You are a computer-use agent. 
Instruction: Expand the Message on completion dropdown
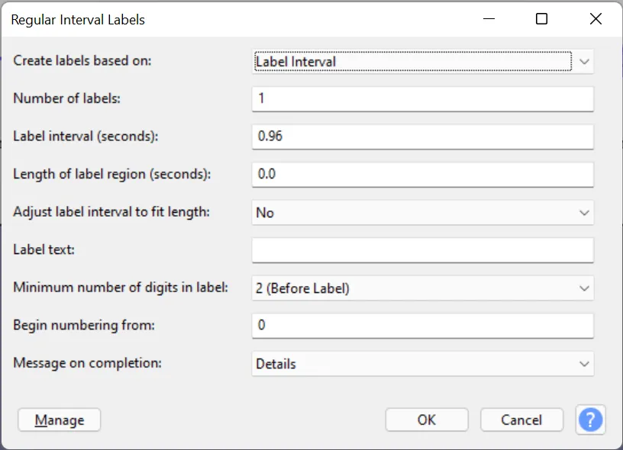point(422,364)
